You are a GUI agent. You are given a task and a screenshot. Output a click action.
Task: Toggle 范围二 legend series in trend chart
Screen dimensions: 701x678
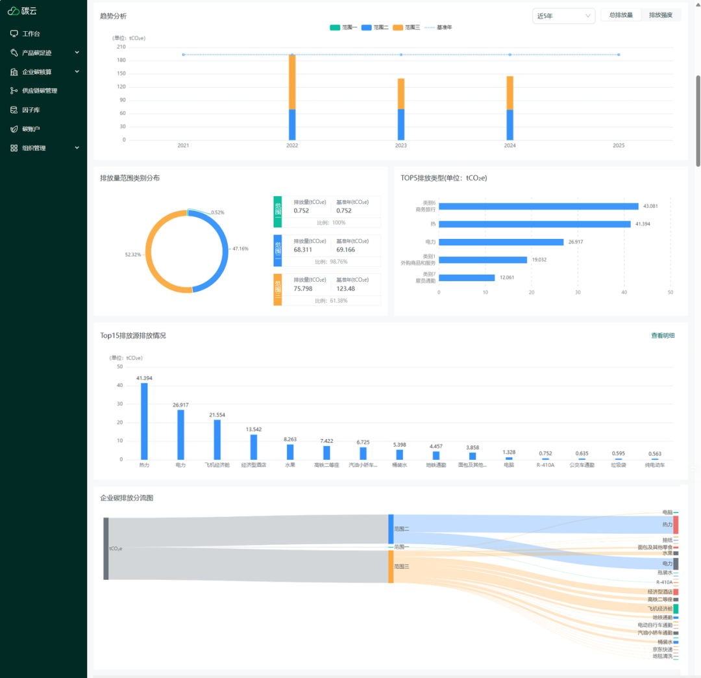pyautogui.click(x=375, y=27)
